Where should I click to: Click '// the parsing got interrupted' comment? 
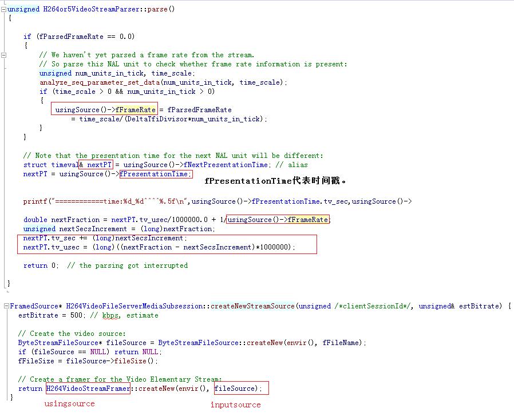pyautogui.click(x=128, y=266)
